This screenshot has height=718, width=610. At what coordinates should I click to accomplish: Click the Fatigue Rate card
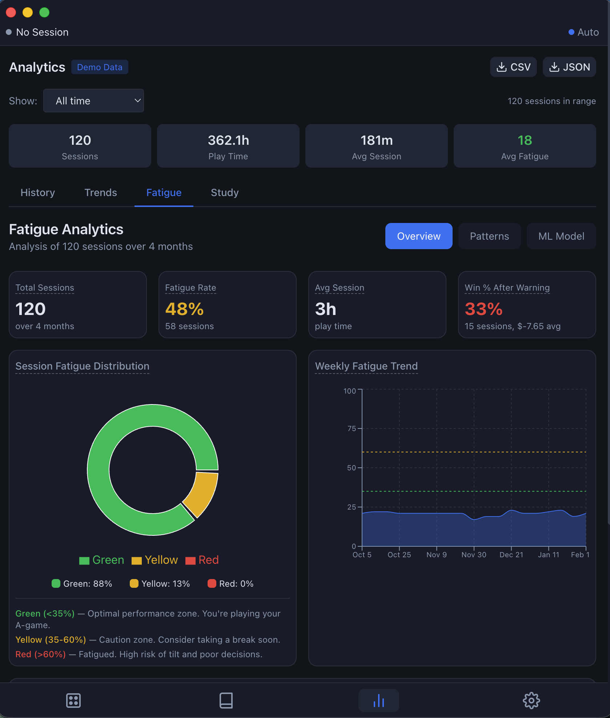pyautogui.click(x=227, y=305)
